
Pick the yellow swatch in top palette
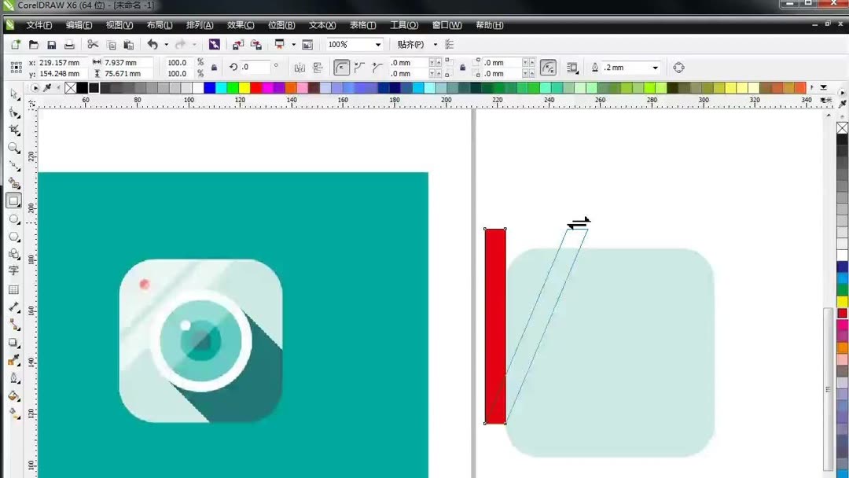(x=244, y=88)
